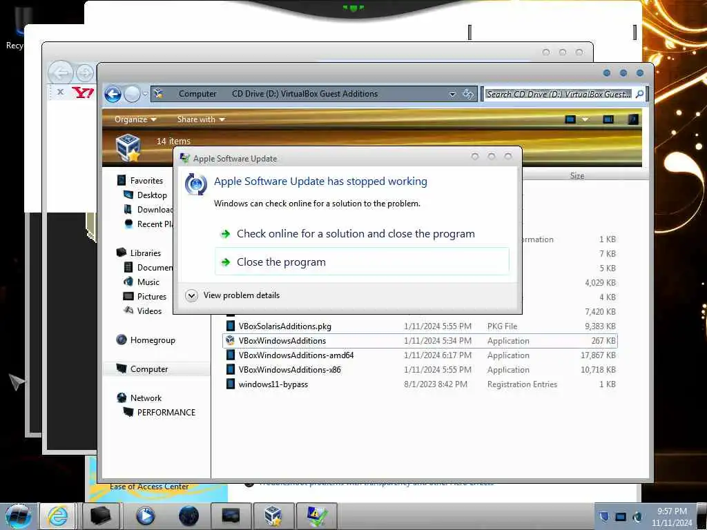Click CD Drive (D:) VirtualBox Guest Additions breadcrumb
Viewport: 707px width, 530px height.
point(304,94)
